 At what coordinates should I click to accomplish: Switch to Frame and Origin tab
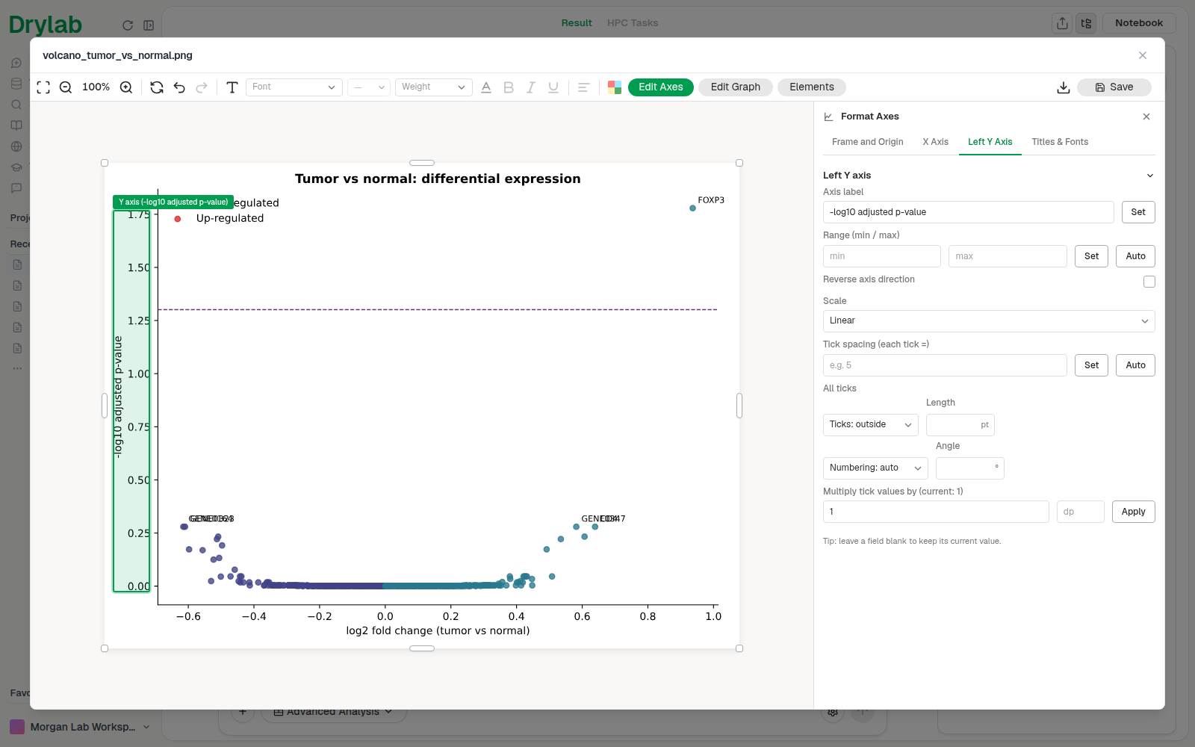pos(868,142)
